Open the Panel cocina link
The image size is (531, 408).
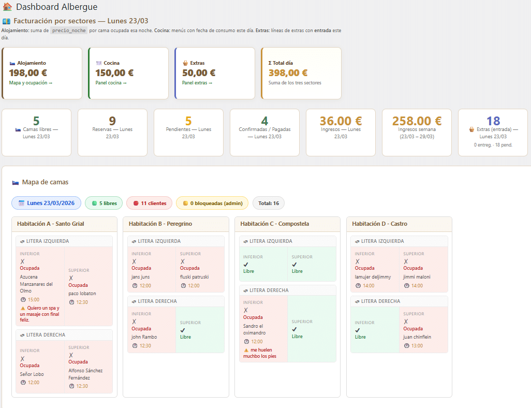click(111, 83)
